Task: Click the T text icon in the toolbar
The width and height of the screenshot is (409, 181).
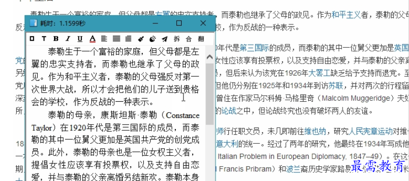Action: pyautogui.click(x=44, y=39)
